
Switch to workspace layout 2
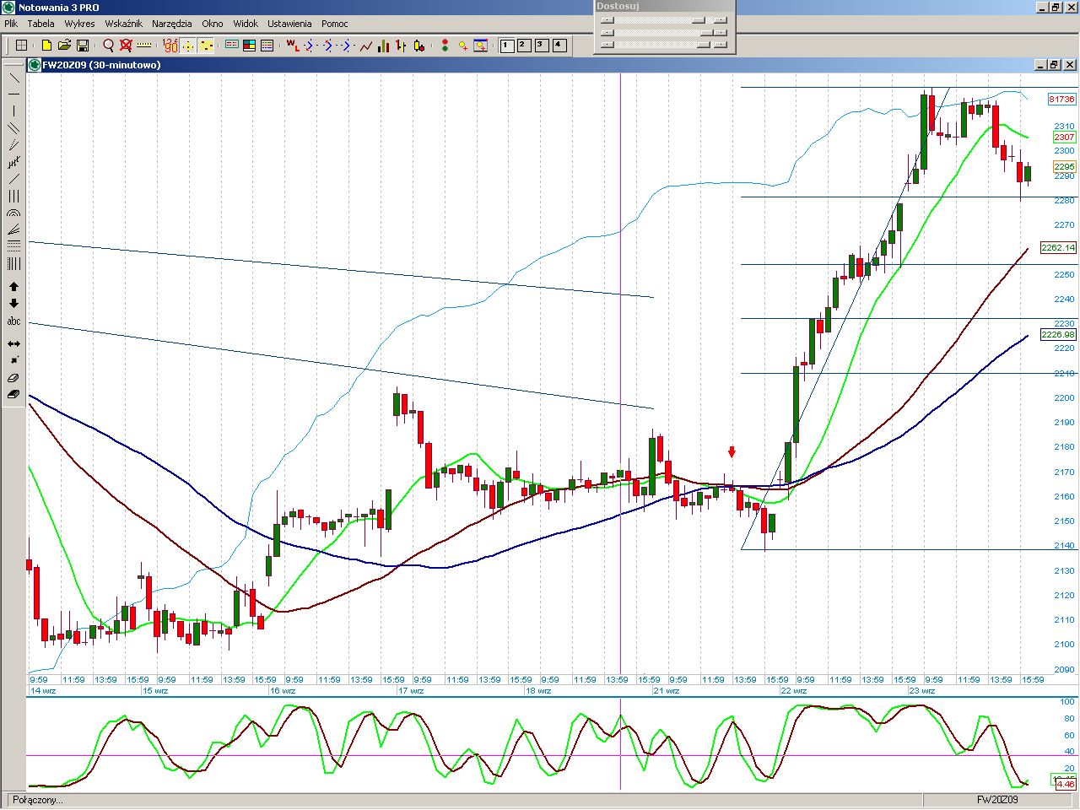pyautogui.click(x=524, y=45)
